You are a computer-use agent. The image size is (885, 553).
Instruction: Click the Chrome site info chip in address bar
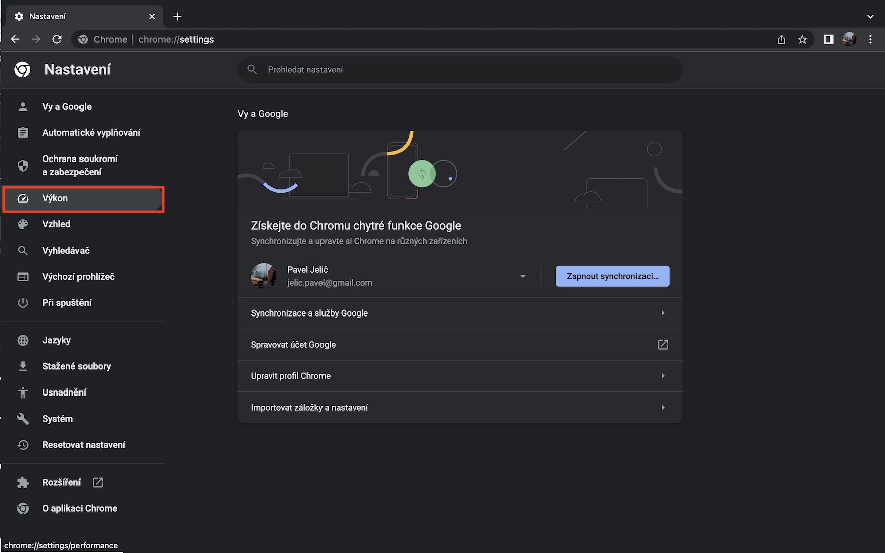pos(104,39)
